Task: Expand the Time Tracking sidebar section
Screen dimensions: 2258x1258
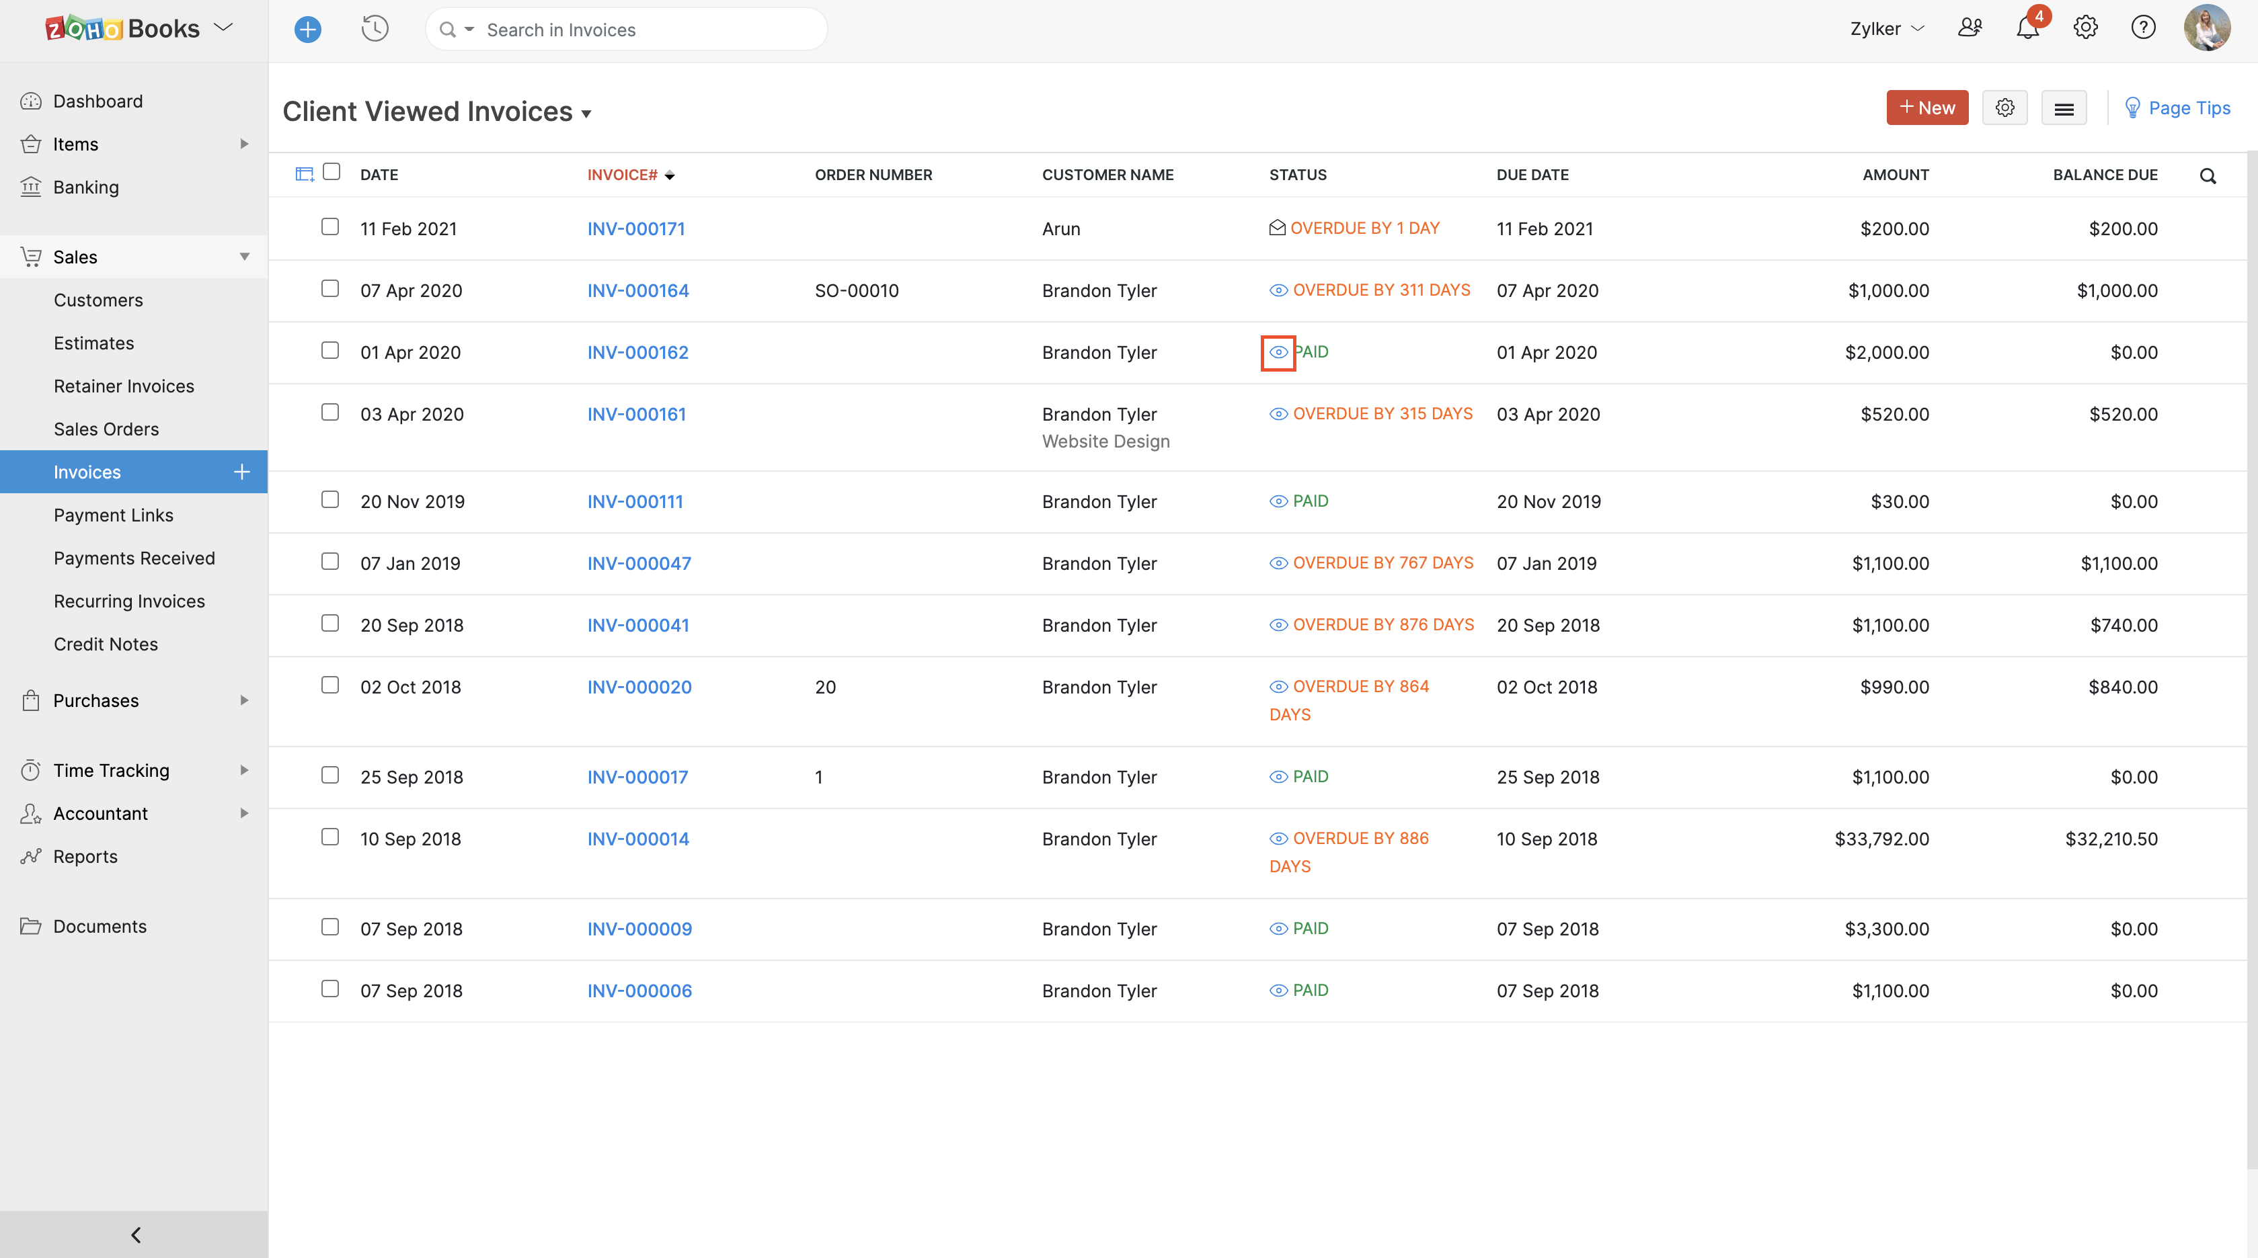Action: click(x=245, y=770)
